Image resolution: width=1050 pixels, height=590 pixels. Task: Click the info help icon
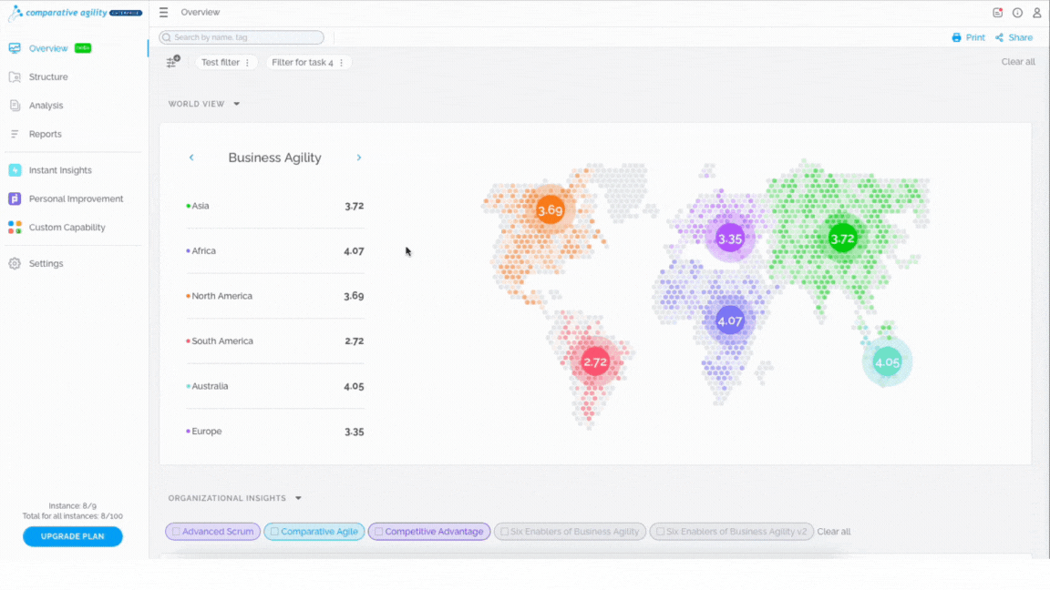pos(1017,13)
